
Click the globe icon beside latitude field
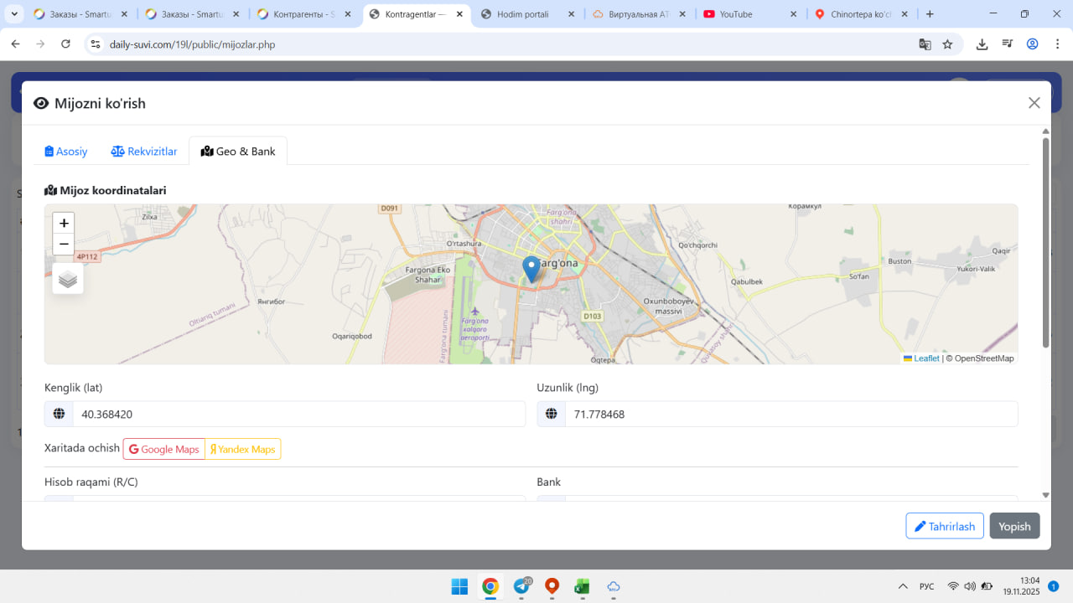pyautogui.click(x=59, y=414)
